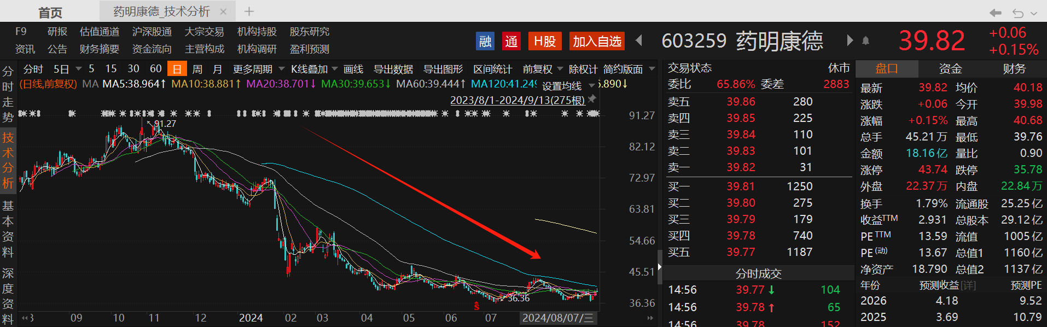Viewport: 1047px width, 327px height.
Task: Select the 月 monthly period
Action: pos(217,69)
